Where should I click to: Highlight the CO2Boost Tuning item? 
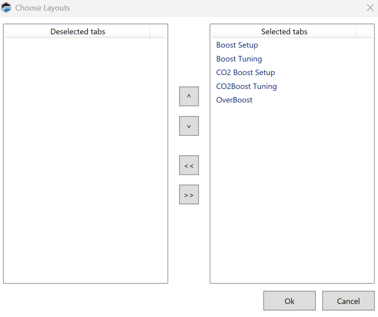[x=246, y=86]
